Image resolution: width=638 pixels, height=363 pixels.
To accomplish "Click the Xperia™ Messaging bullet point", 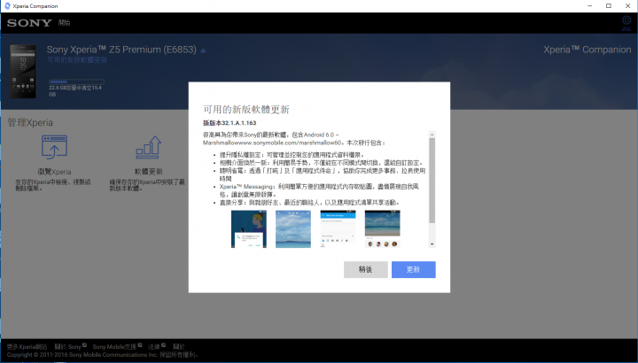I will [x=319, y=190].
